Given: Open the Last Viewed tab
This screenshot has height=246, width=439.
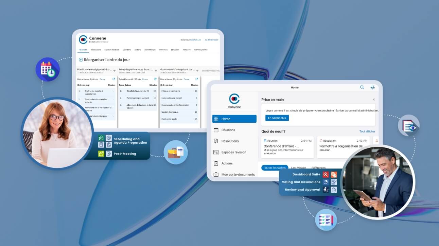Looking at the screenshot, I should tap(299, 168).
